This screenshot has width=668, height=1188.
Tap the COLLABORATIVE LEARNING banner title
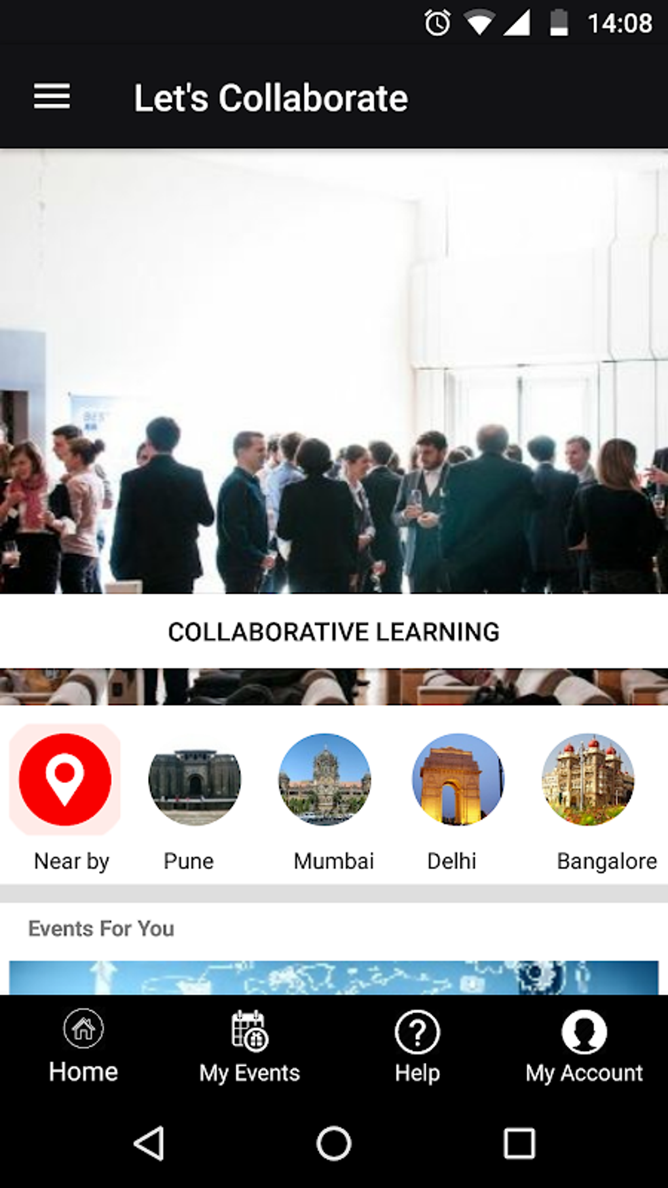(x=334, y=632)
